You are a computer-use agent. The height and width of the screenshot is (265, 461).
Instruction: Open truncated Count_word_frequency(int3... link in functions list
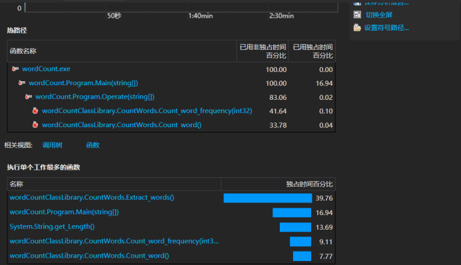point(114,241)
